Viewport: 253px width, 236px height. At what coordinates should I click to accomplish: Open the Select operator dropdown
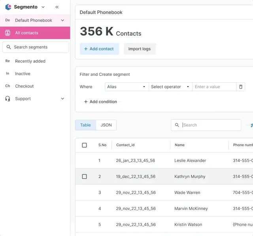170,87
